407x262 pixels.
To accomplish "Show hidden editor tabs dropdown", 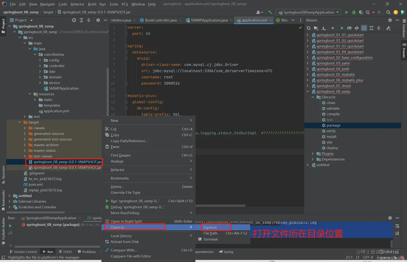I will coord(293,20).
